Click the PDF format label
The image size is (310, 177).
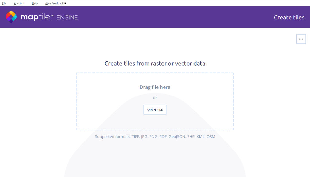[163, 137]
